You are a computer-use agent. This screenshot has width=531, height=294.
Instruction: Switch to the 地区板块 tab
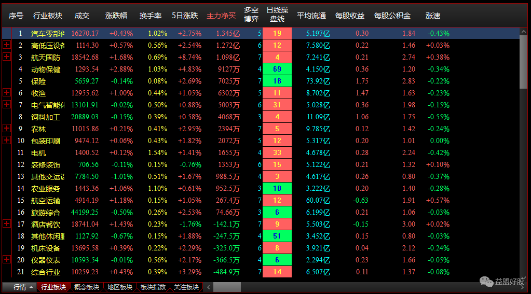pyautogui.click(x=119, y=287)
